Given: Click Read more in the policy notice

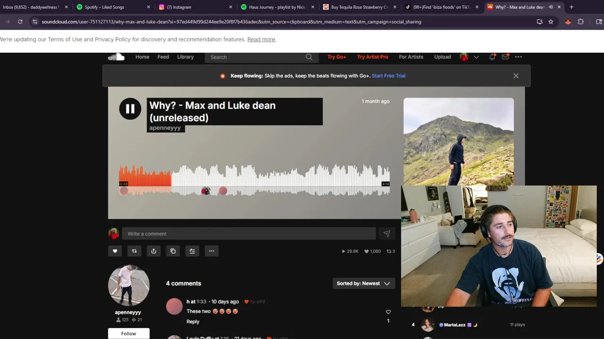Looking at the screenshot, I should click(261, 40).
